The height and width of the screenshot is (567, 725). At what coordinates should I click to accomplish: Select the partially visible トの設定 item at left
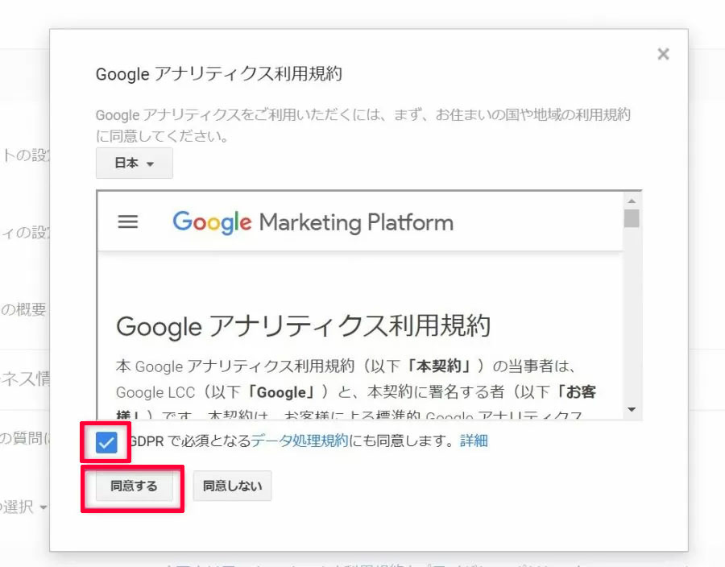click(24, 155)
